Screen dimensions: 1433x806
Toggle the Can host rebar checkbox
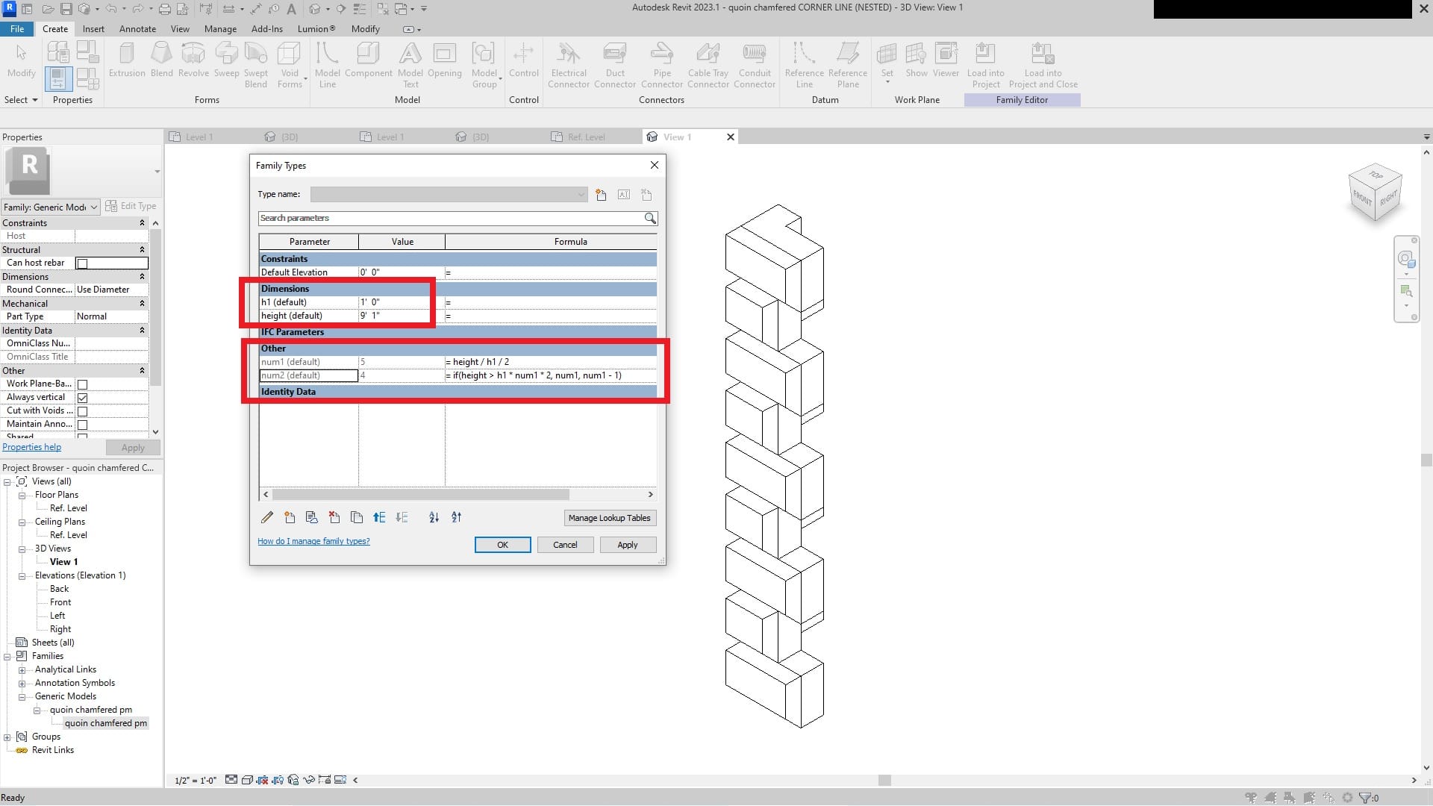pos(82,263)
